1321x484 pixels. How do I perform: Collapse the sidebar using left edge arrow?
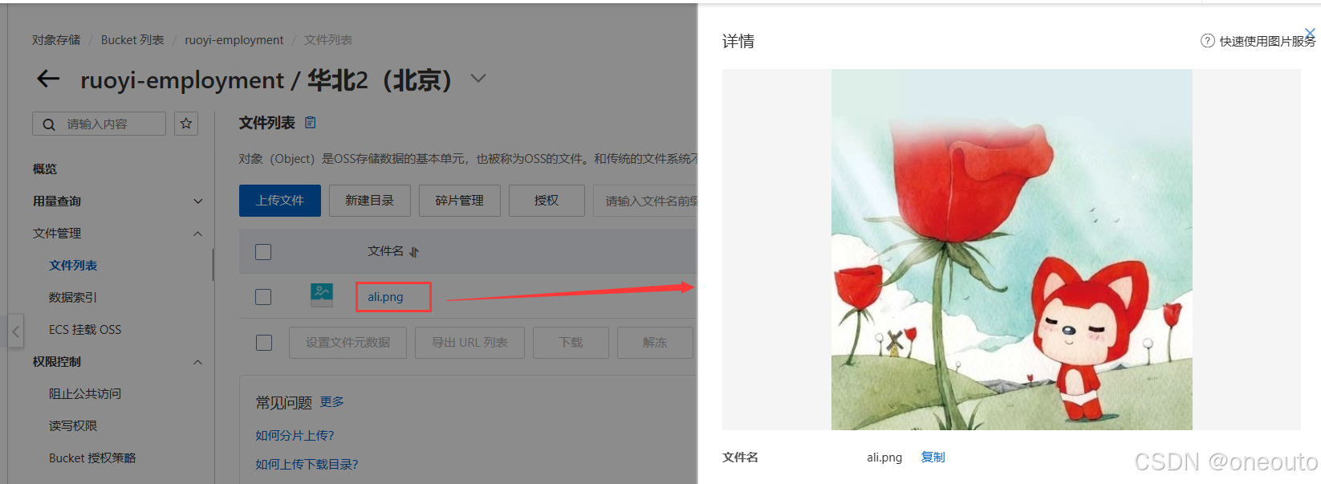[x=15, y=331]
